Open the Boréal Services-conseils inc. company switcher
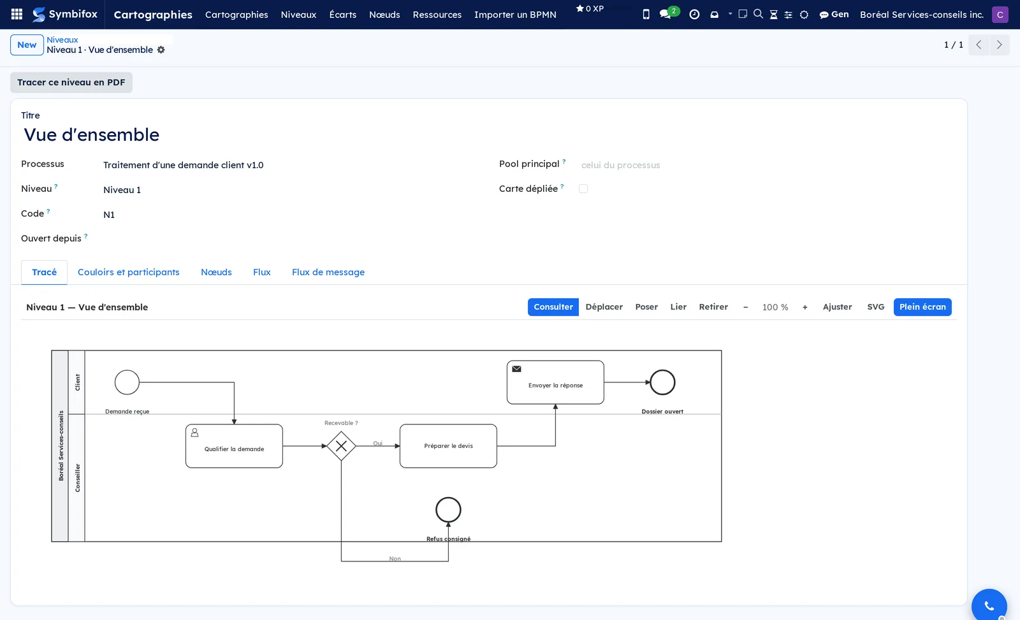 point(921,14)
